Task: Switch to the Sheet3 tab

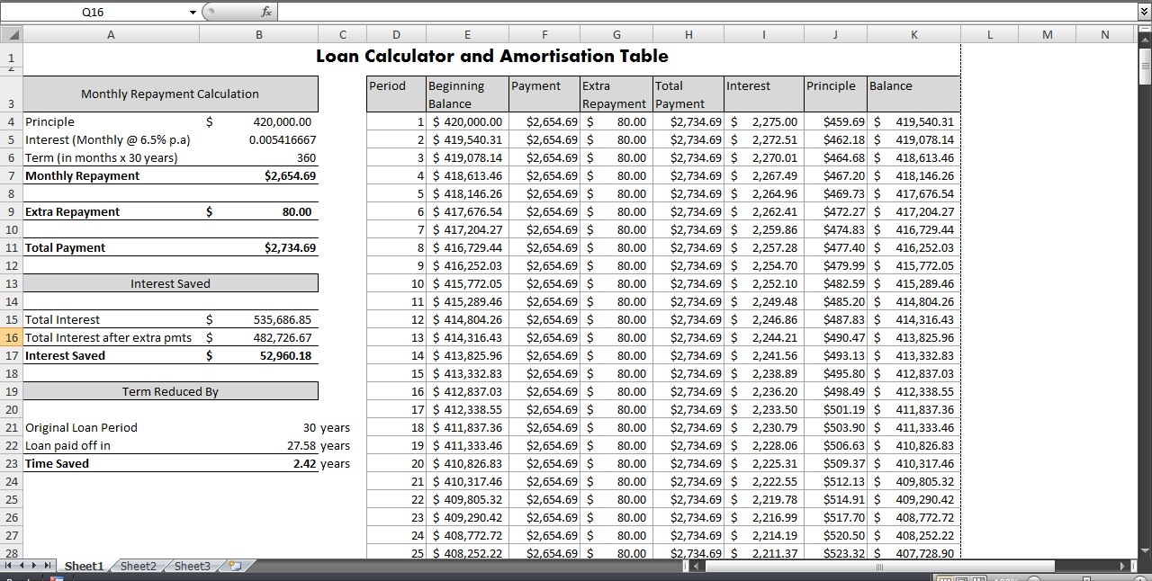Action: pyautogui.click(x=191, y=567)
